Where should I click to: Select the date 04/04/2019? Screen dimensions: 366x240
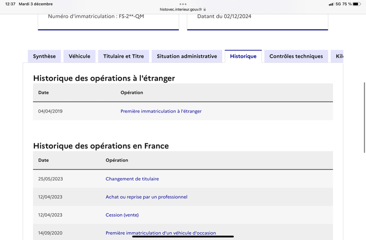pyautogui.click(x=50, y=111)
